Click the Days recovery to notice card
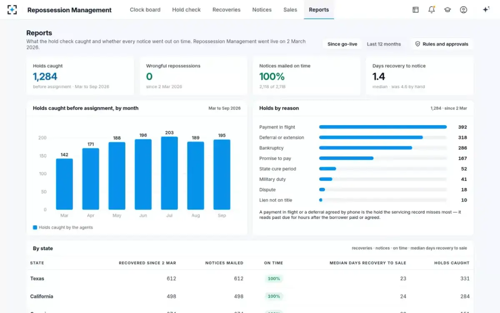 pos(420,76)
